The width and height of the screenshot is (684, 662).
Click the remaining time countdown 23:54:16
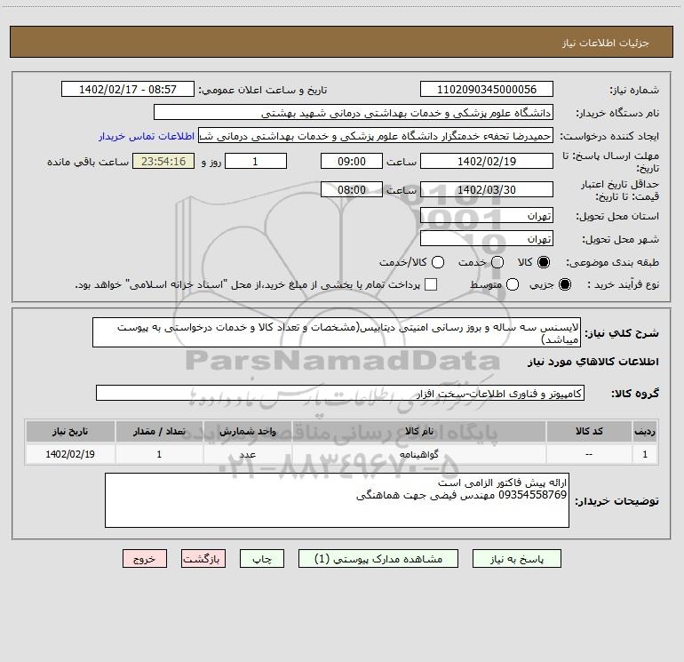coord(163,161)
